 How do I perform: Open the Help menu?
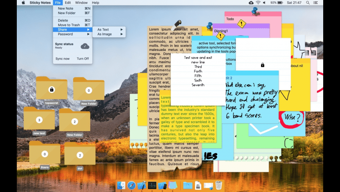pyautogui.click(x=95, y=3)
